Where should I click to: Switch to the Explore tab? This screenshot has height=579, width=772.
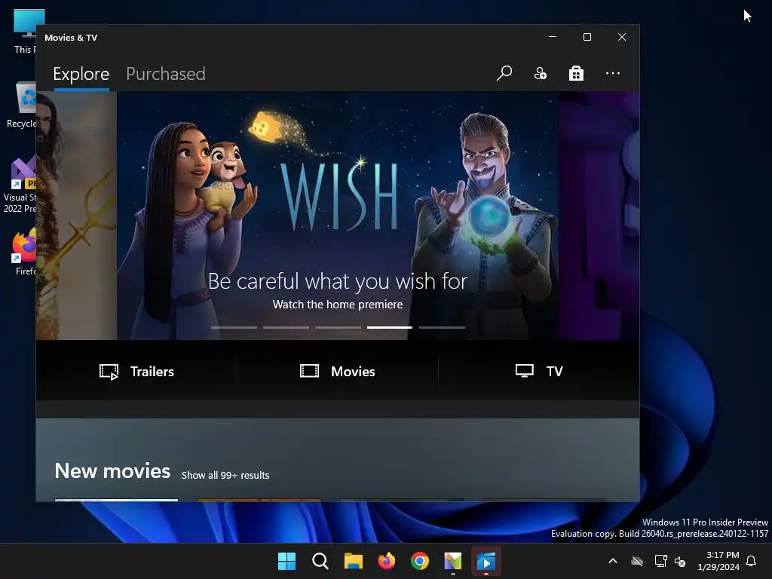[81, 74]
